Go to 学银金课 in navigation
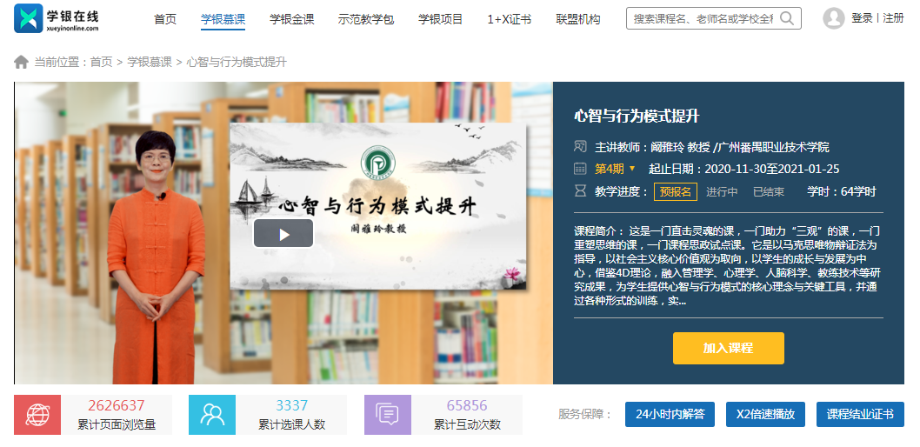This screenshot has width=920, height=447. click(291, 19)
